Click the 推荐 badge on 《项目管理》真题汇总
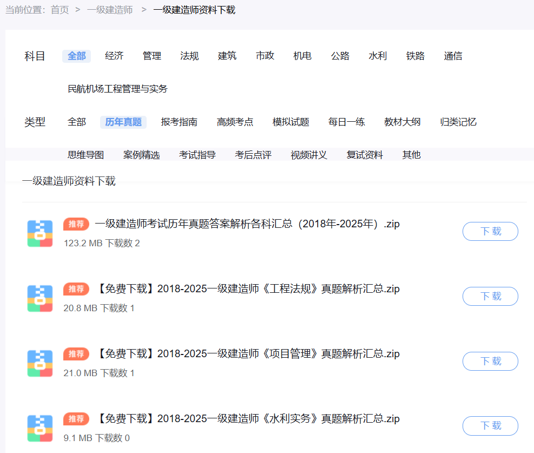The height and width of the screenshot is (453, 534). 76,353
